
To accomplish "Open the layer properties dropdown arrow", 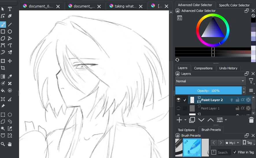I will 226,120.
